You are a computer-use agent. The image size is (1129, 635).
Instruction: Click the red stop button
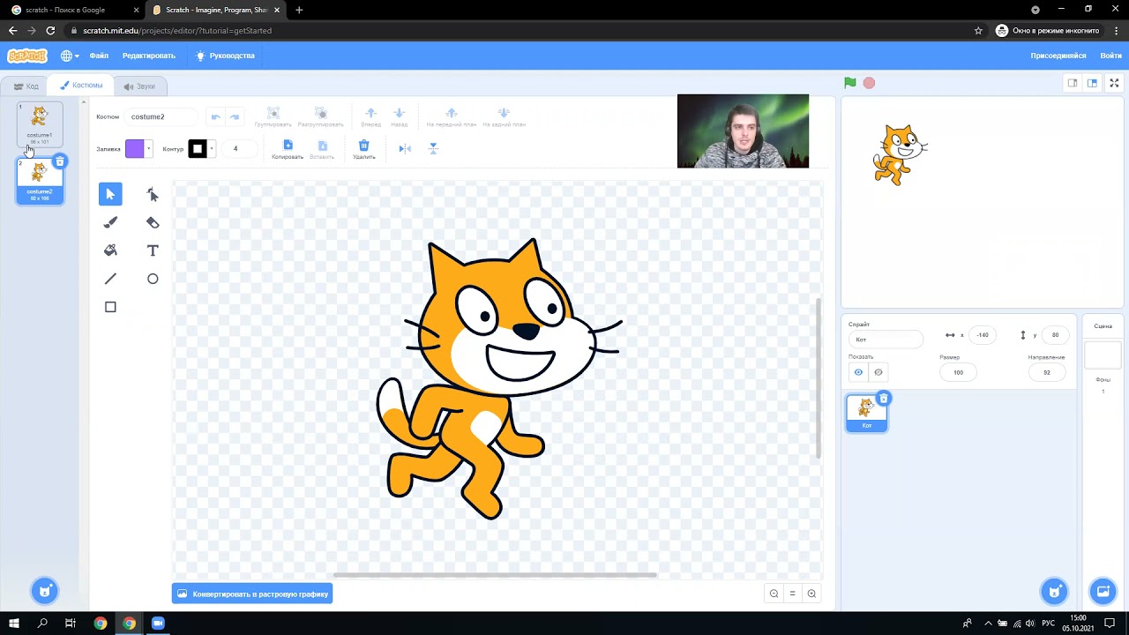tap(869, 83)
